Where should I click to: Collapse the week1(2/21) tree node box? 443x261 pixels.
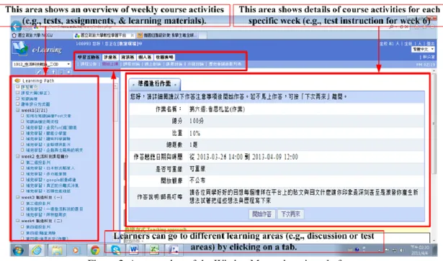(17, 110)
